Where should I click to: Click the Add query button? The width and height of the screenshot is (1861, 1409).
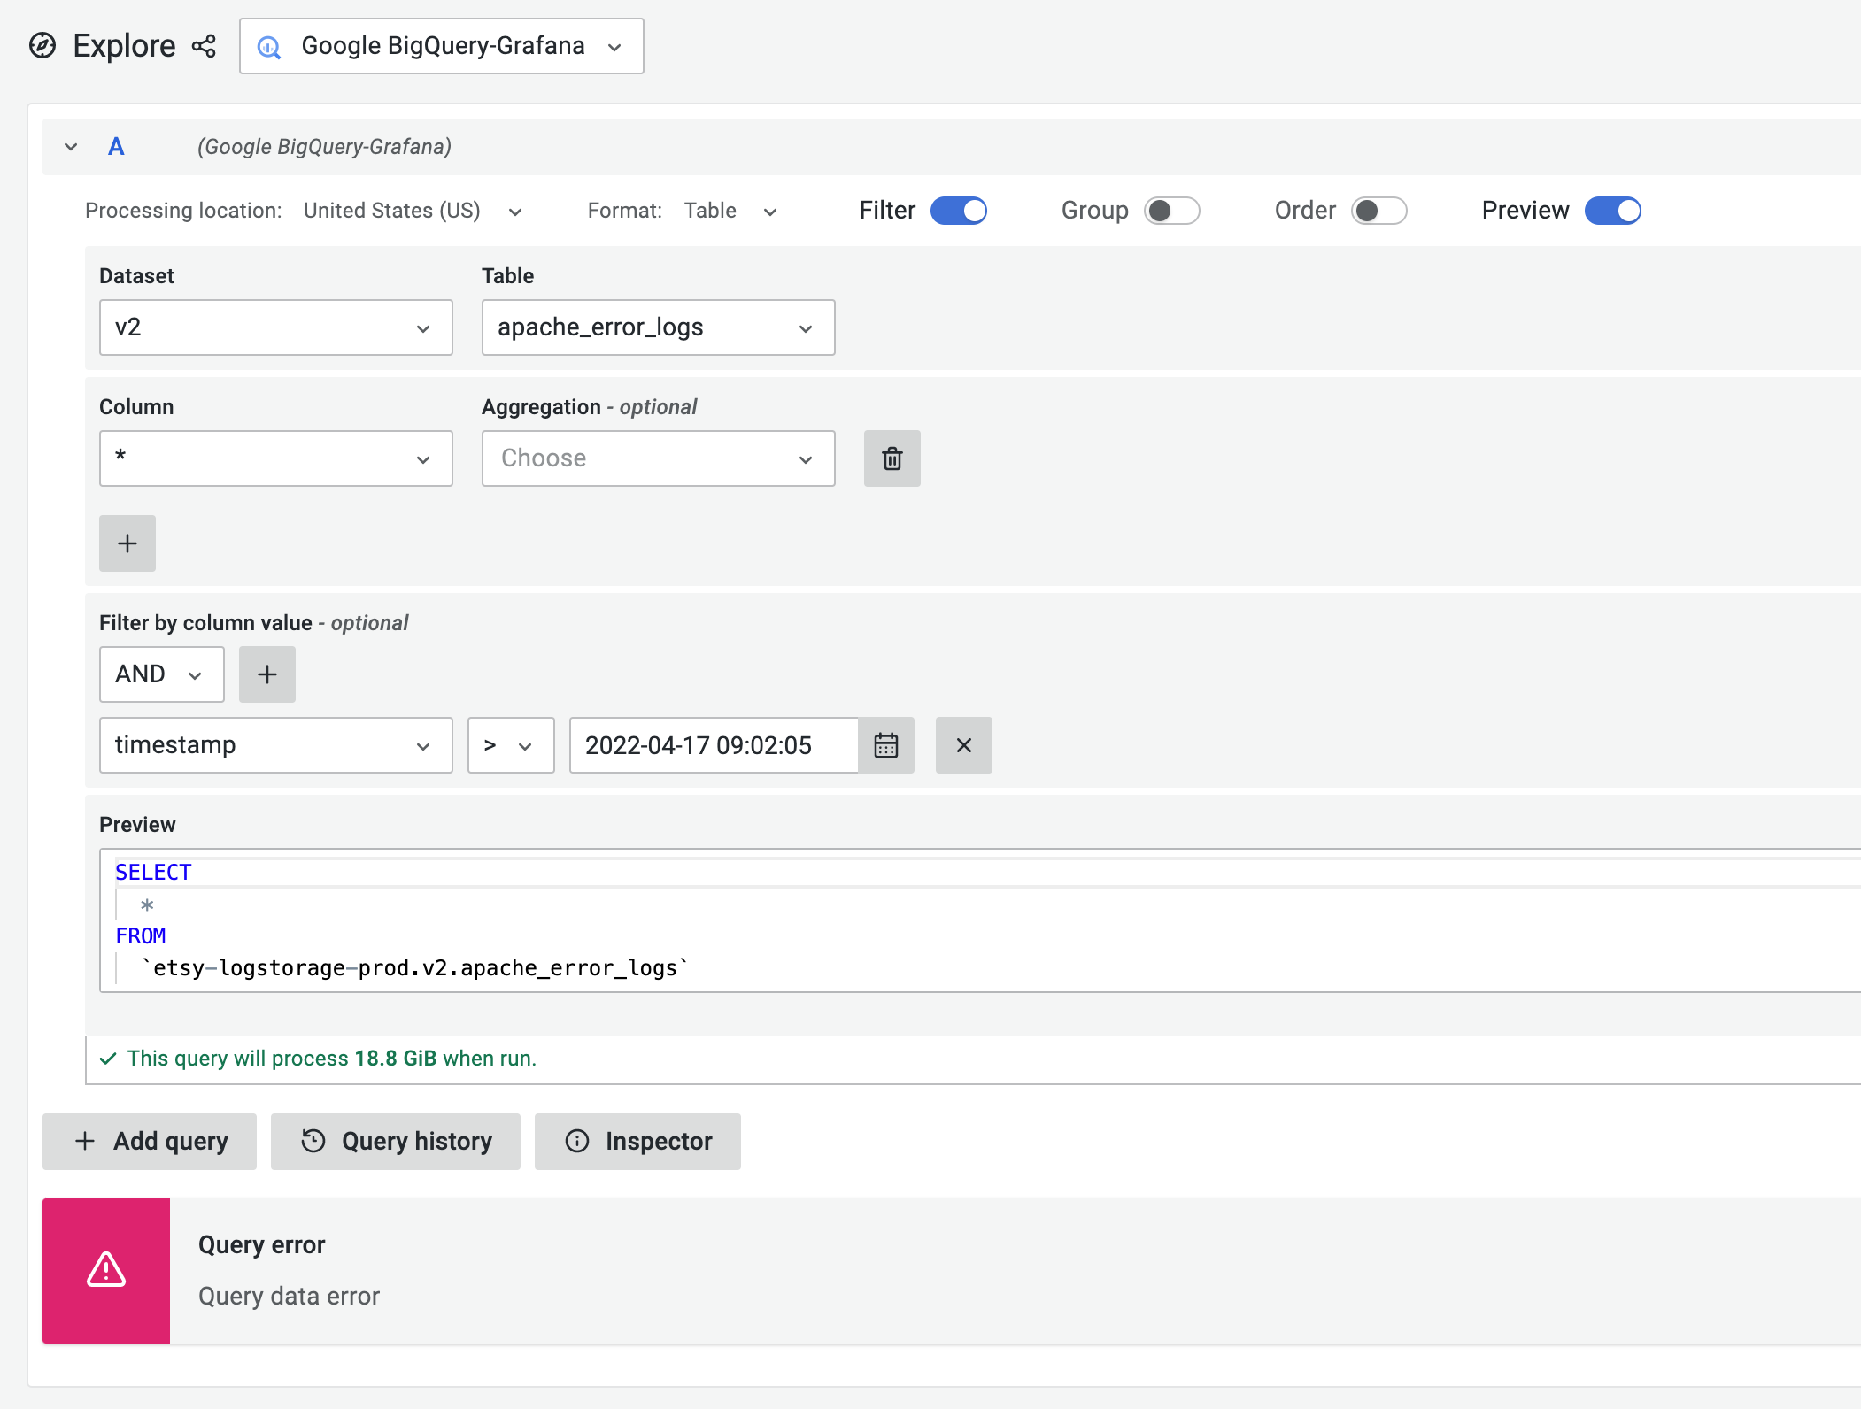(149, 1141)
